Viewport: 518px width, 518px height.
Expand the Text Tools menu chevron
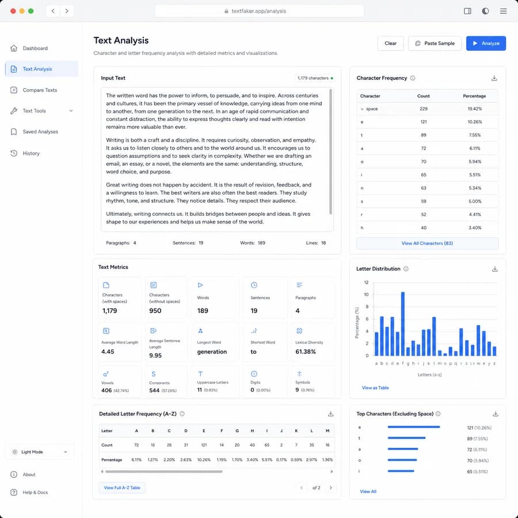71,111
